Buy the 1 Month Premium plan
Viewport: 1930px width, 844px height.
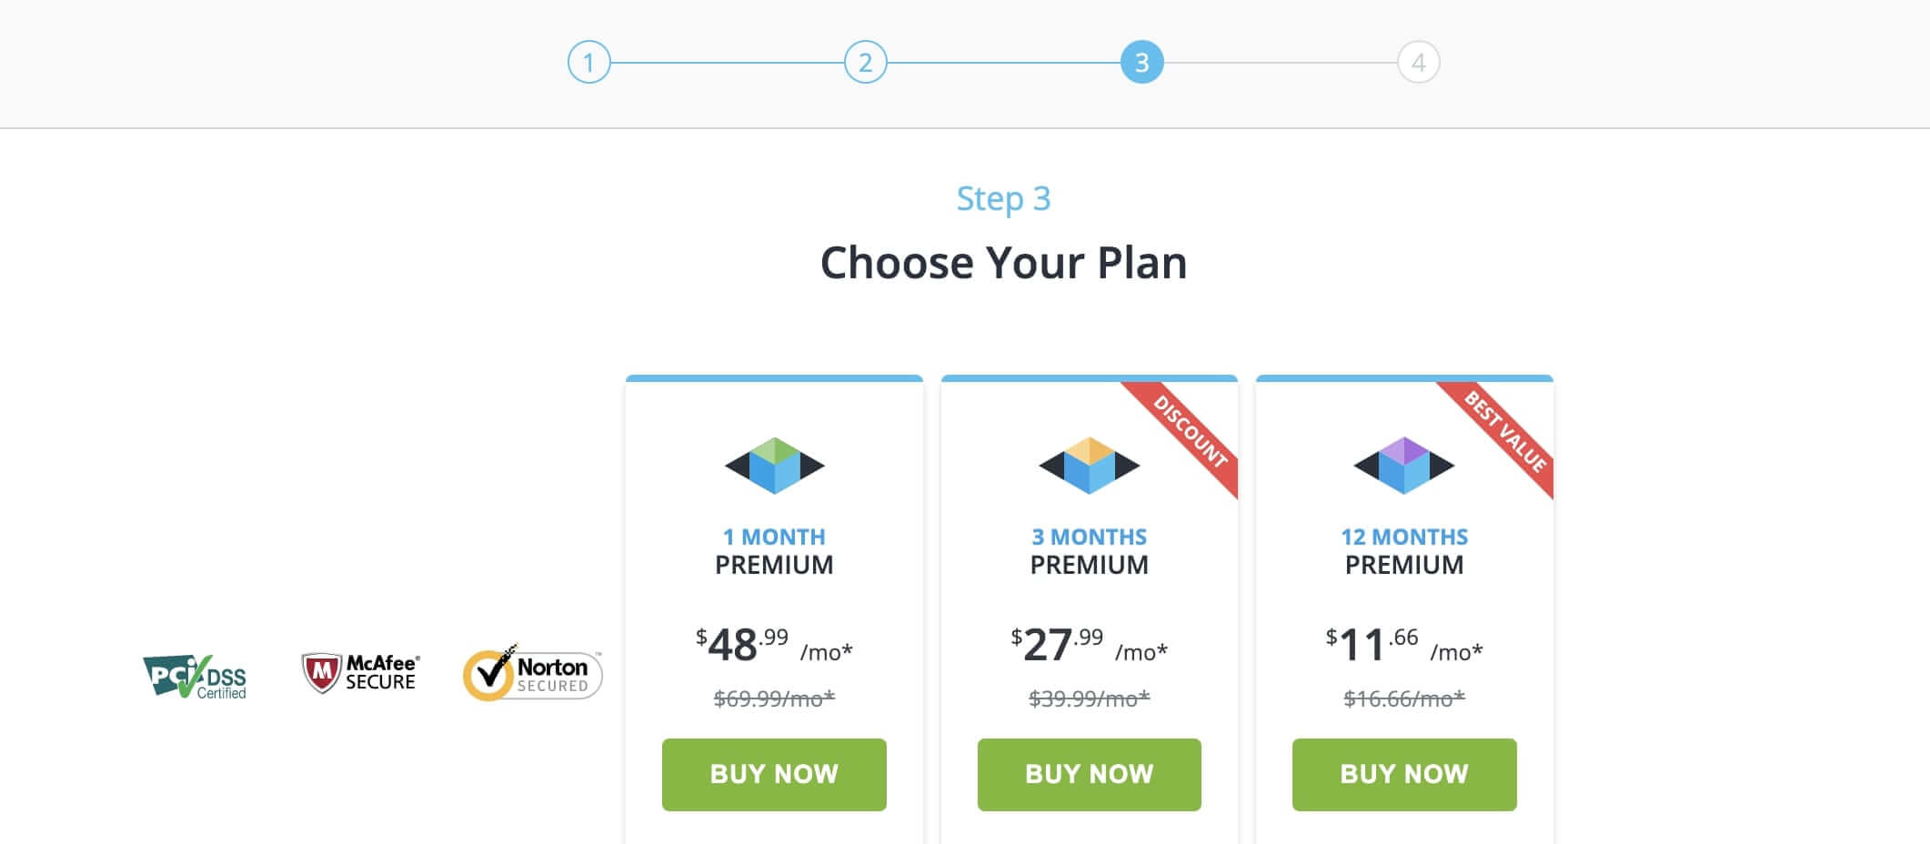click(774, 774)
